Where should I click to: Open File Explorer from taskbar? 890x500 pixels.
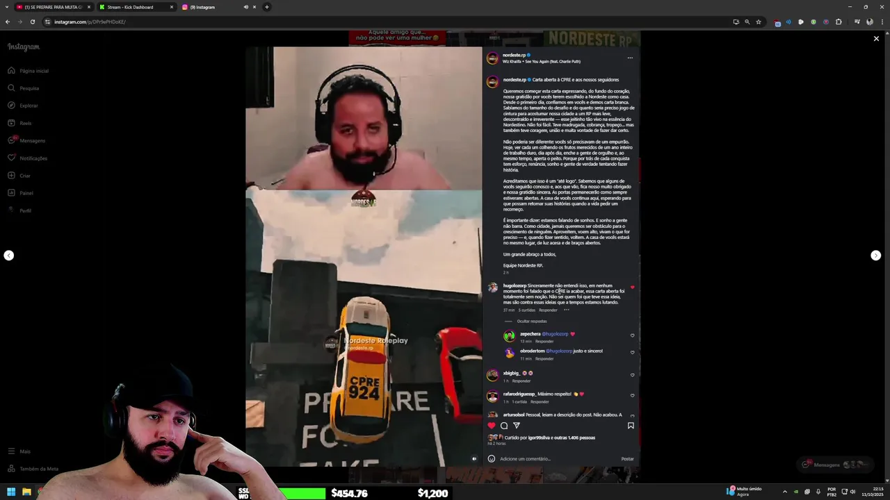[26, 492]
